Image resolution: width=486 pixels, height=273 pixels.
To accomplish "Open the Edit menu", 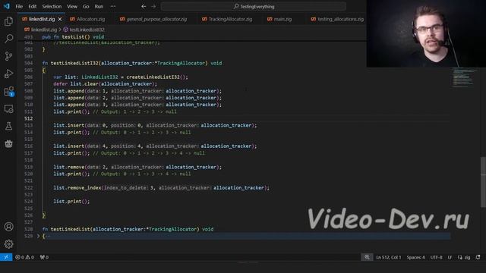I will pos(32,6).
